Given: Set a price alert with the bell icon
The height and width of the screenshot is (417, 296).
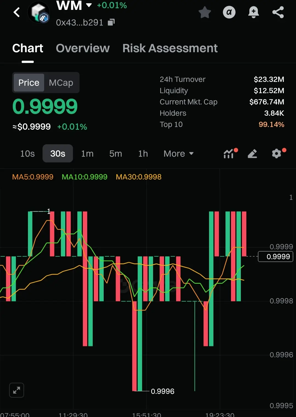Looking at the screenshot, I should pos(253,12).
